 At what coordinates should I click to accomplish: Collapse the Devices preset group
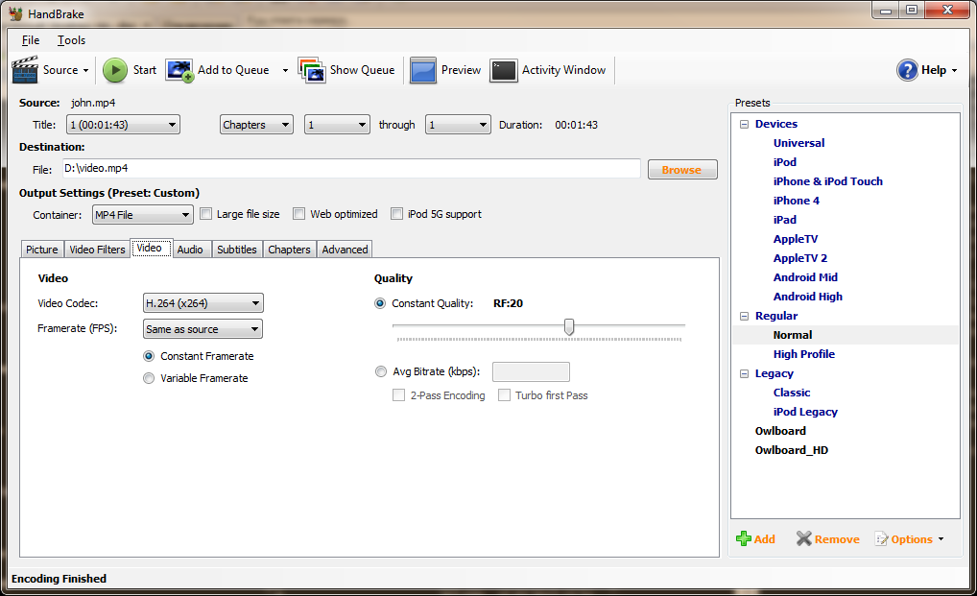pos(744,124)
